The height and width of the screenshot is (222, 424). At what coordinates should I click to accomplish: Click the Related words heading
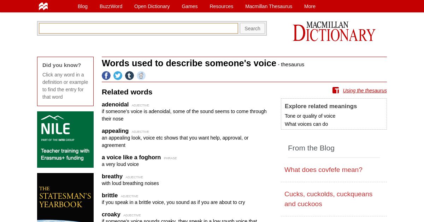127,92
